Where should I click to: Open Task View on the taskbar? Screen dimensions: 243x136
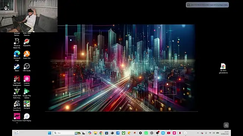pos(84,133)
